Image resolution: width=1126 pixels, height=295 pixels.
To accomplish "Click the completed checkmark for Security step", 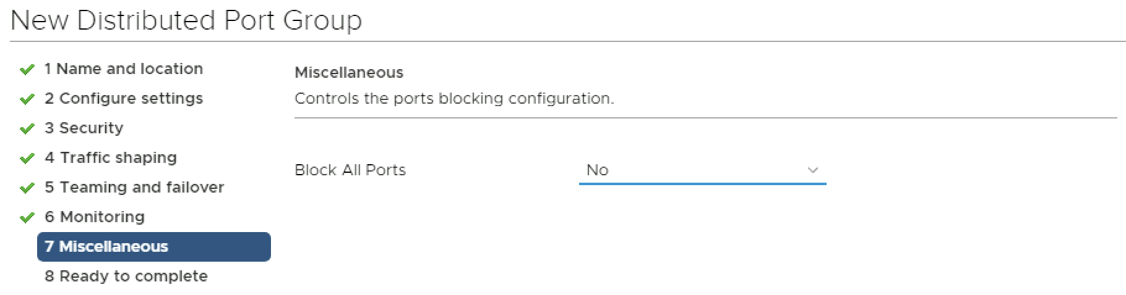I will click(x=27, y=129).
